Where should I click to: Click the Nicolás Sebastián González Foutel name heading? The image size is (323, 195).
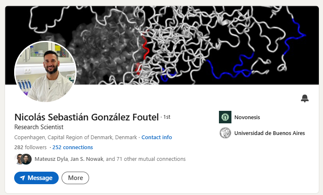(x=87, y=117)
